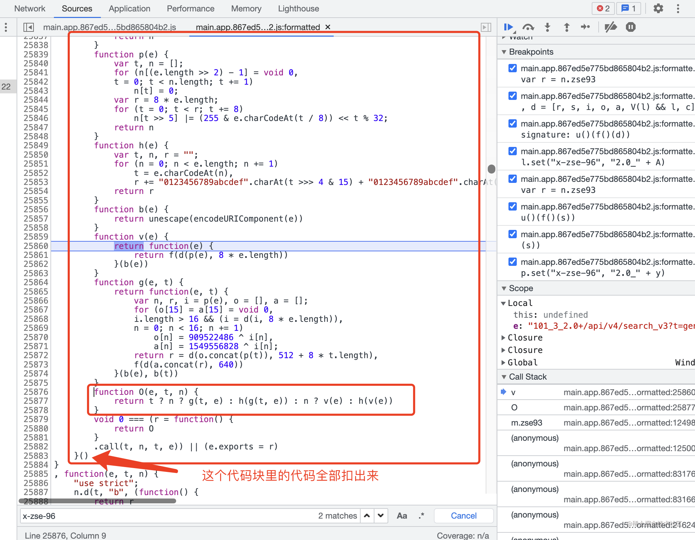Screen dimensions: 695x540
Task: Toggle the debugger sidebar pane
Action: click(x=486, y=27)
